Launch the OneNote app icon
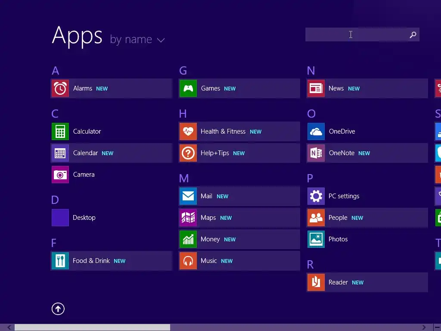The height and width of the screenshot is (331, 441). click(316, 153)
